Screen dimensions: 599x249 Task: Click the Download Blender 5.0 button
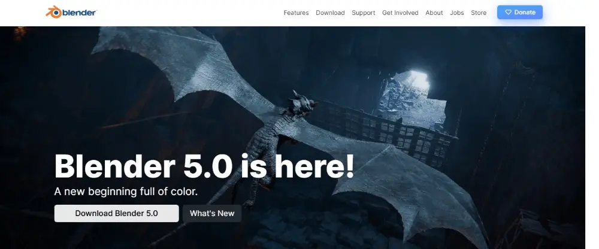click(116, 213)
